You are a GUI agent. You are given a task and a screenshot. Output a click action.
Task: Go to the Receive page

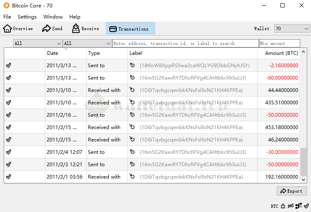pos(85,28)
